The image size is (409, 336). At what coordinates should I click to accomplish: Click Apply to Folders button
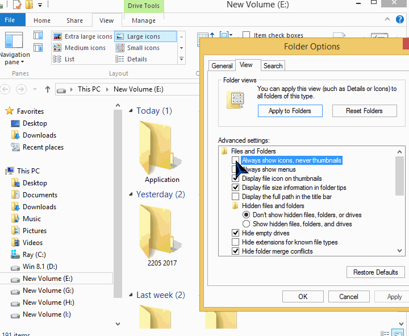point(290,111)
